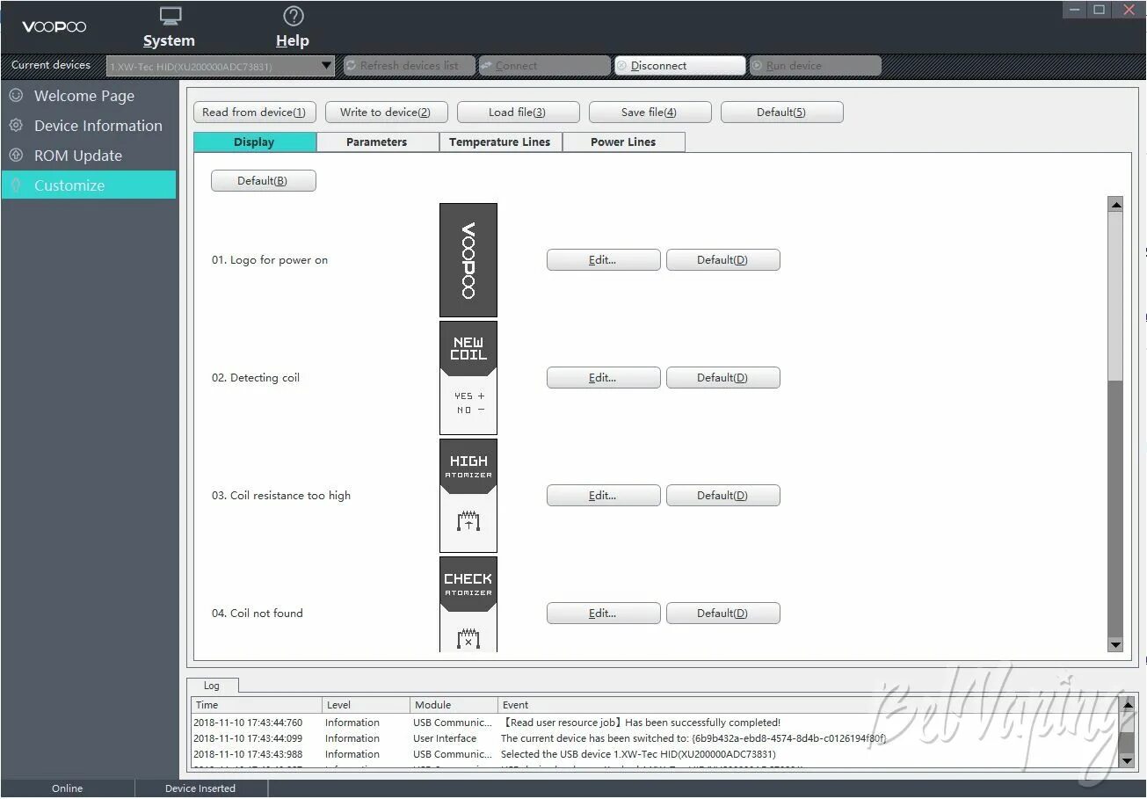Click '02. Detecting coil' label

pos(256,378)
